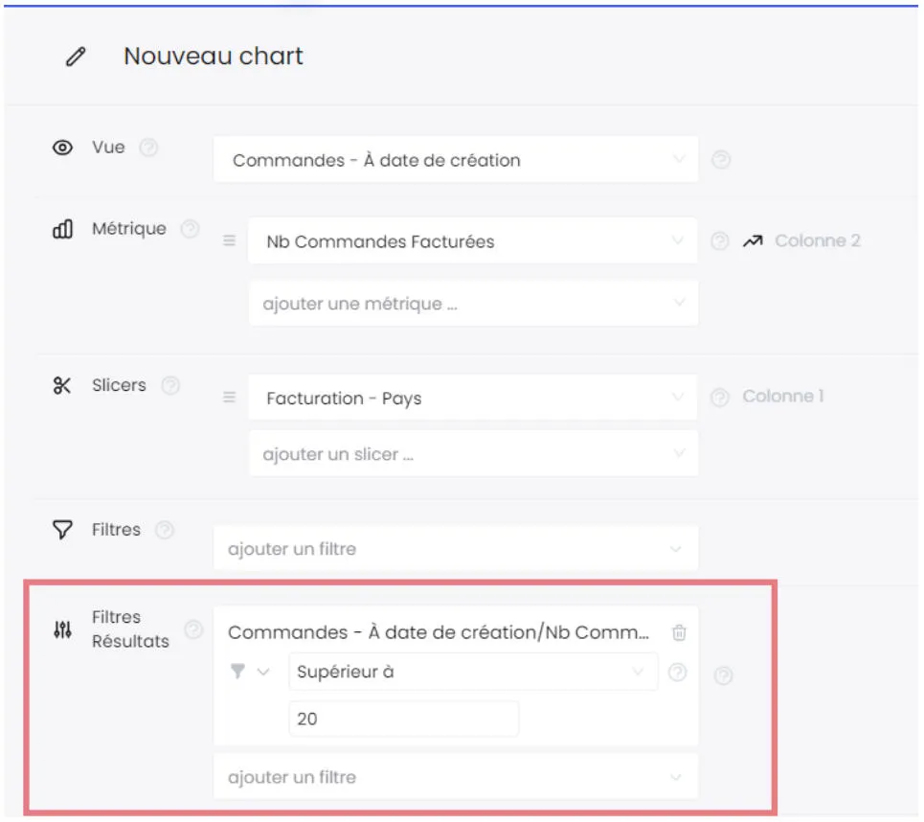The width and height of the screenshot is (924, 822).
Task: Click outer help icon beside result filter box
Action: 723,675
